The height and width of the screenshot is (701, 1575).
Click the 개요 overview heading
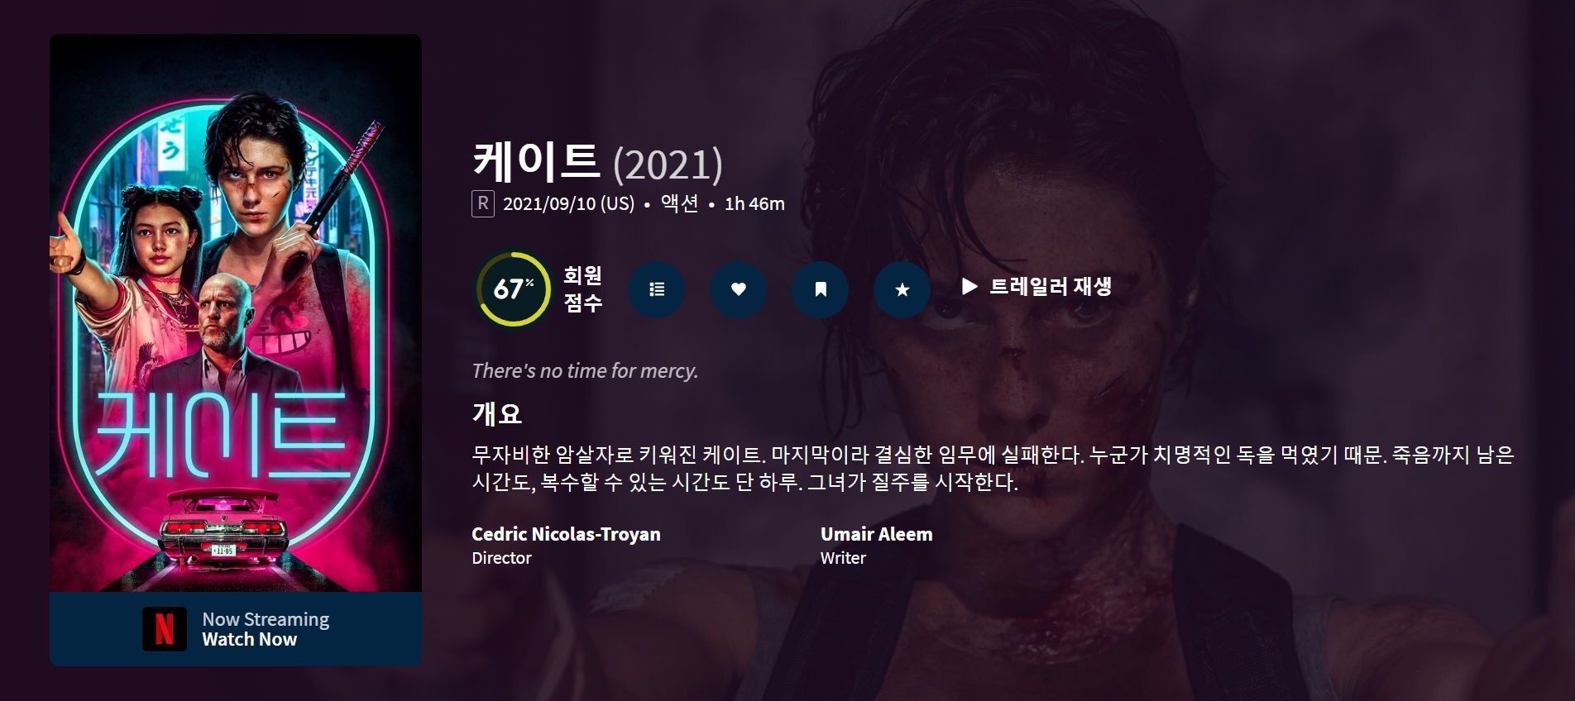tap(497, 413)
